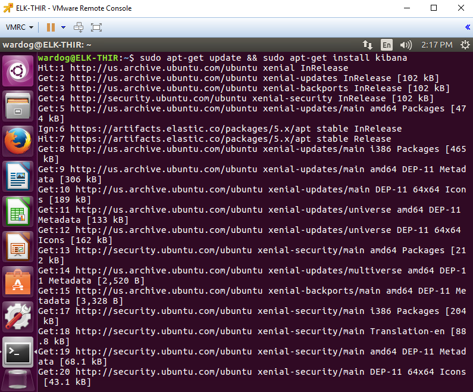This screenshot has height=392, width=473.
Task: Open the Files manager launcher
Action: [x=18, y=106]
